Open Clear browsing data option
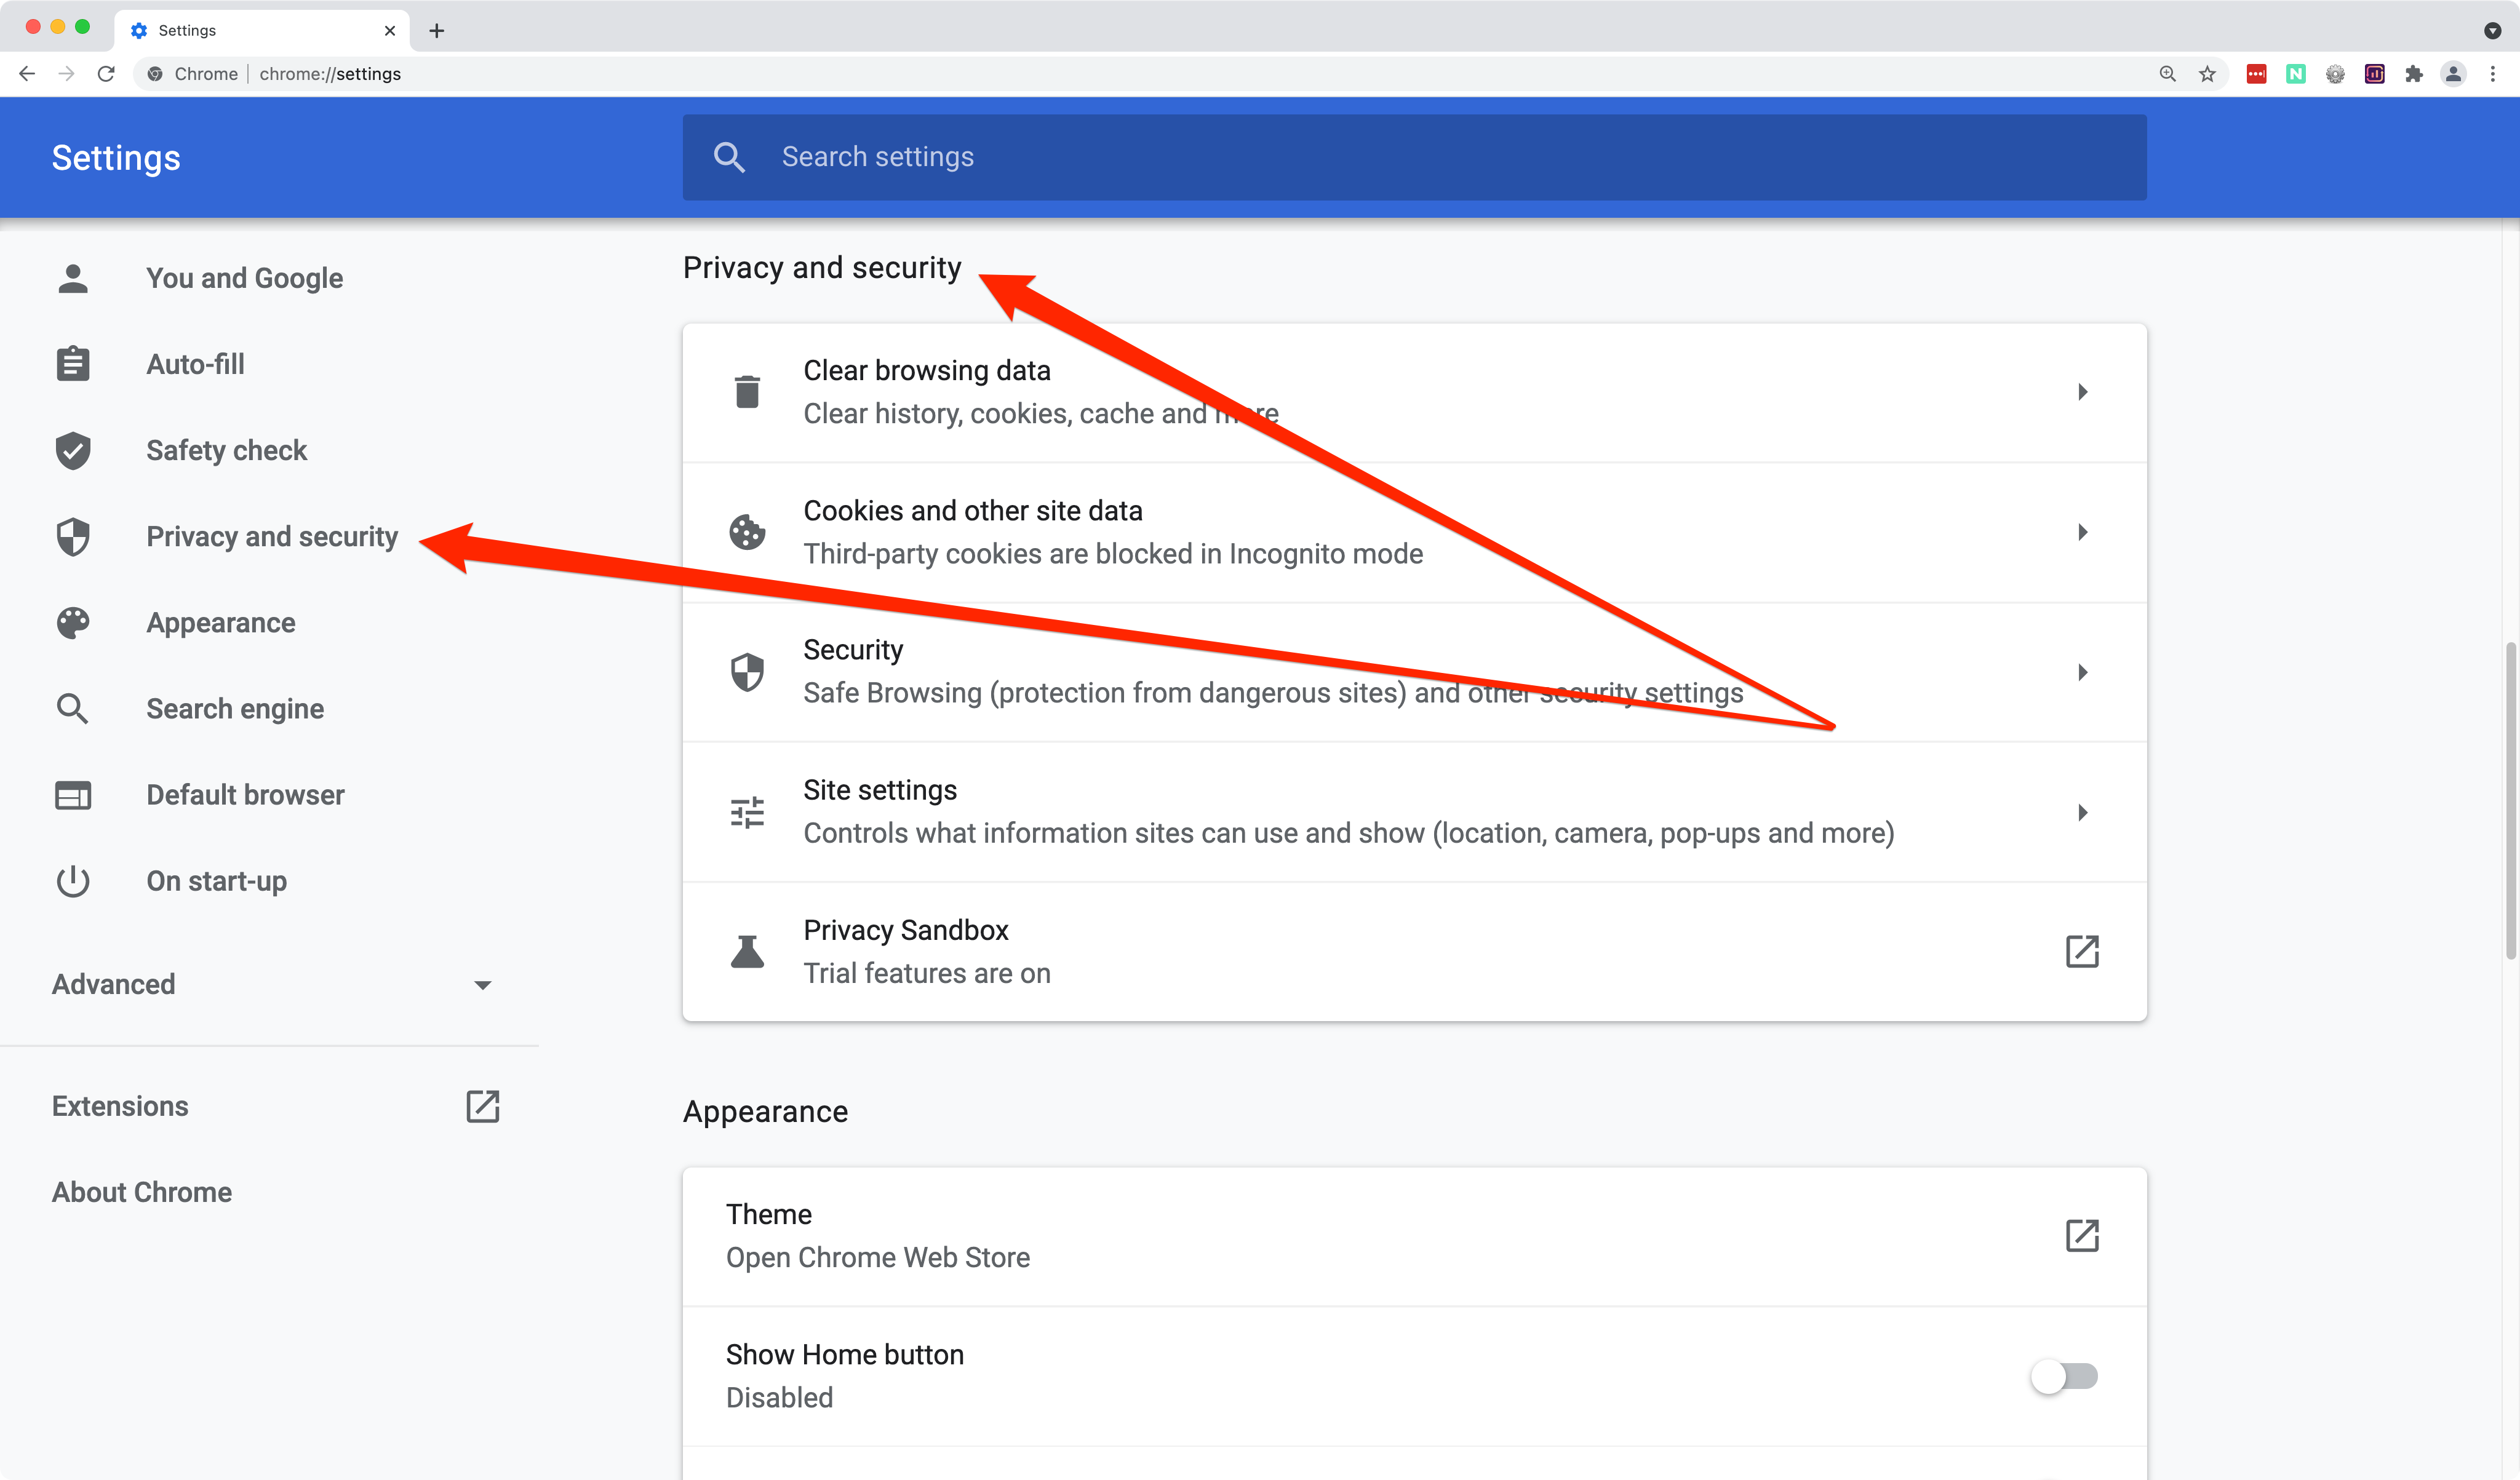The height and width of the screenshot is (1480, 2520). tap(1414, 392)
